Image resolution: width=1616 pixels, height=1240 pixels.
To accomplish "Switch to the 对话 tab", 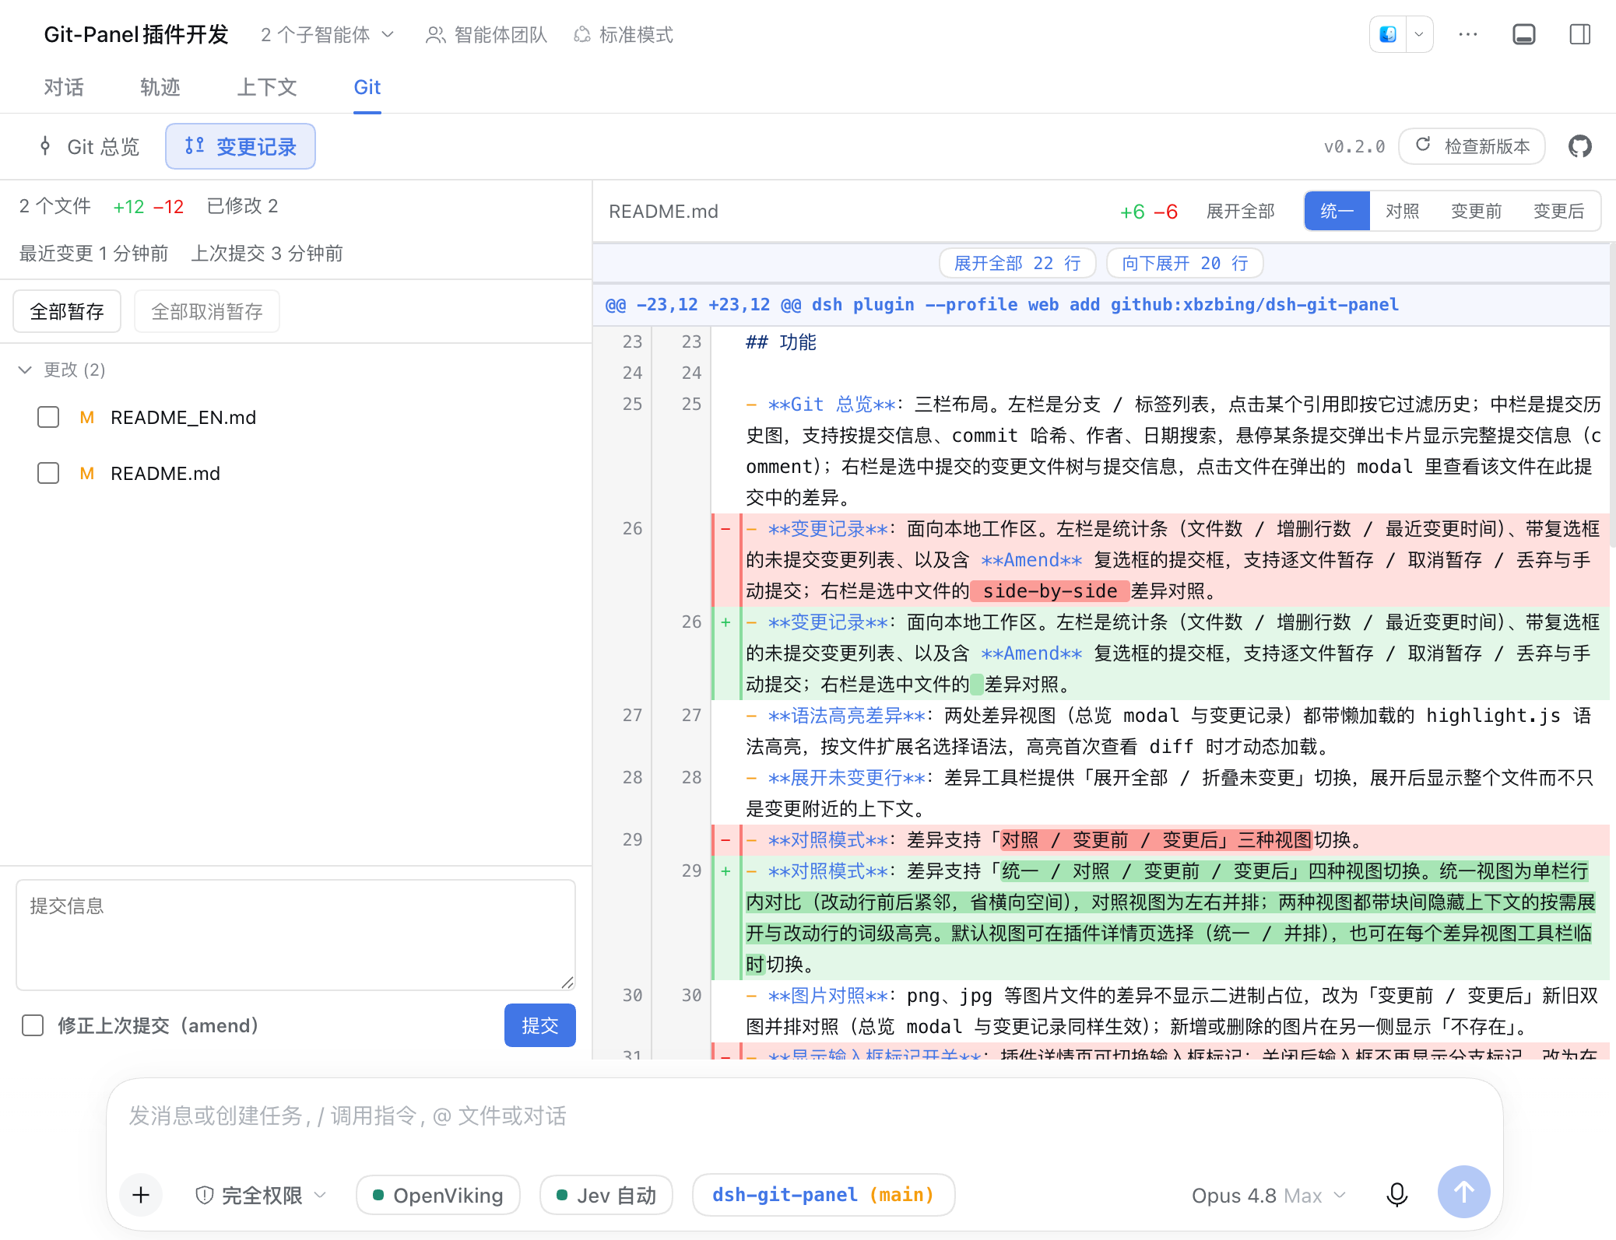I will pos(64,87).
